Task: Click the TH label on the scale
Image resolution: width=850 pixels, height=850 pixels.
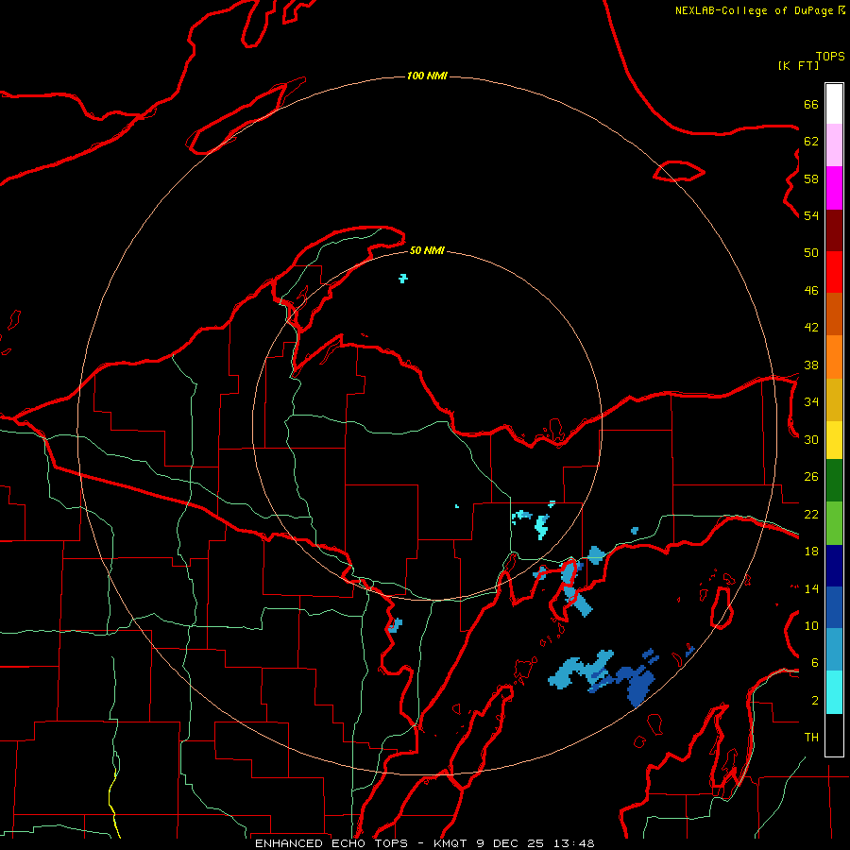Action: pyautogui.click(x=811, y=738)
